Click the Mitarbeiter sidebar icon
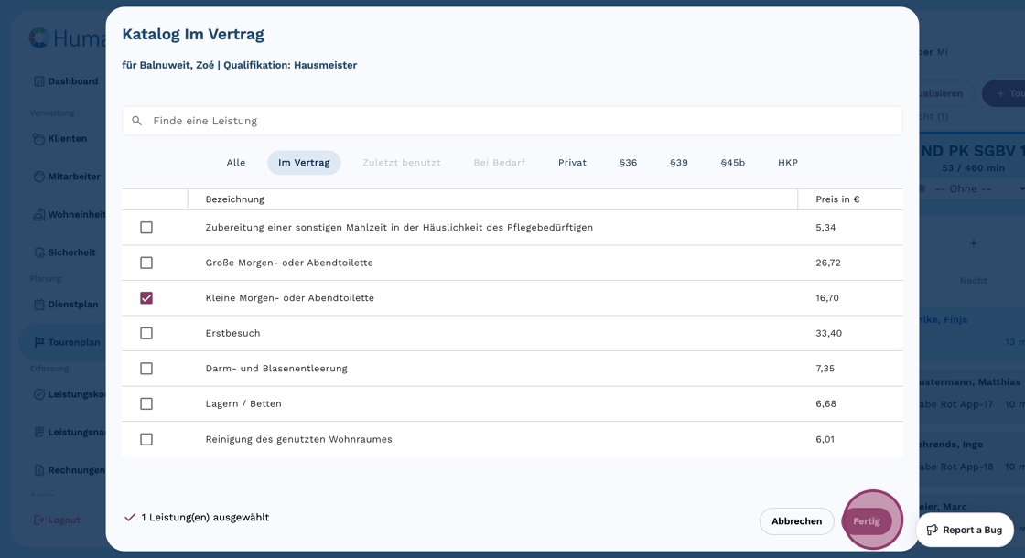The height and width of the screenshot is (558, 1025). (39, 177)
